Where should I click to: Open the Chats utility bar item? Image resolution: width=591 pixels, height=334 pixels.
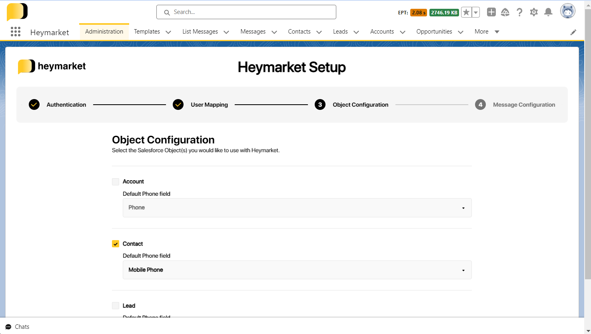click(x=17, y=327)
